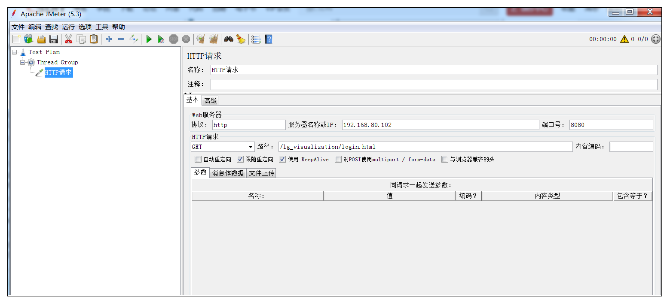Click the Reset Search yellow broom icon
667x302 pixels.
pyautogui.click(x=241, y=39)
